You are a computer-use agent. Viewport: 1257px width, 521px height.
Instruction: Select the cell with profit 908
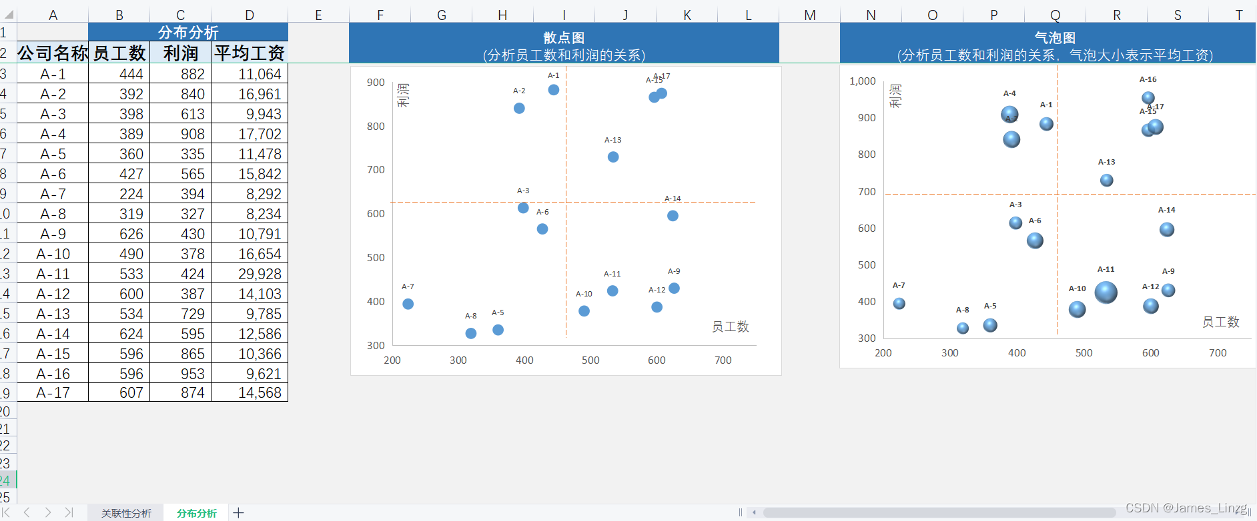click(x=180, y=134)
